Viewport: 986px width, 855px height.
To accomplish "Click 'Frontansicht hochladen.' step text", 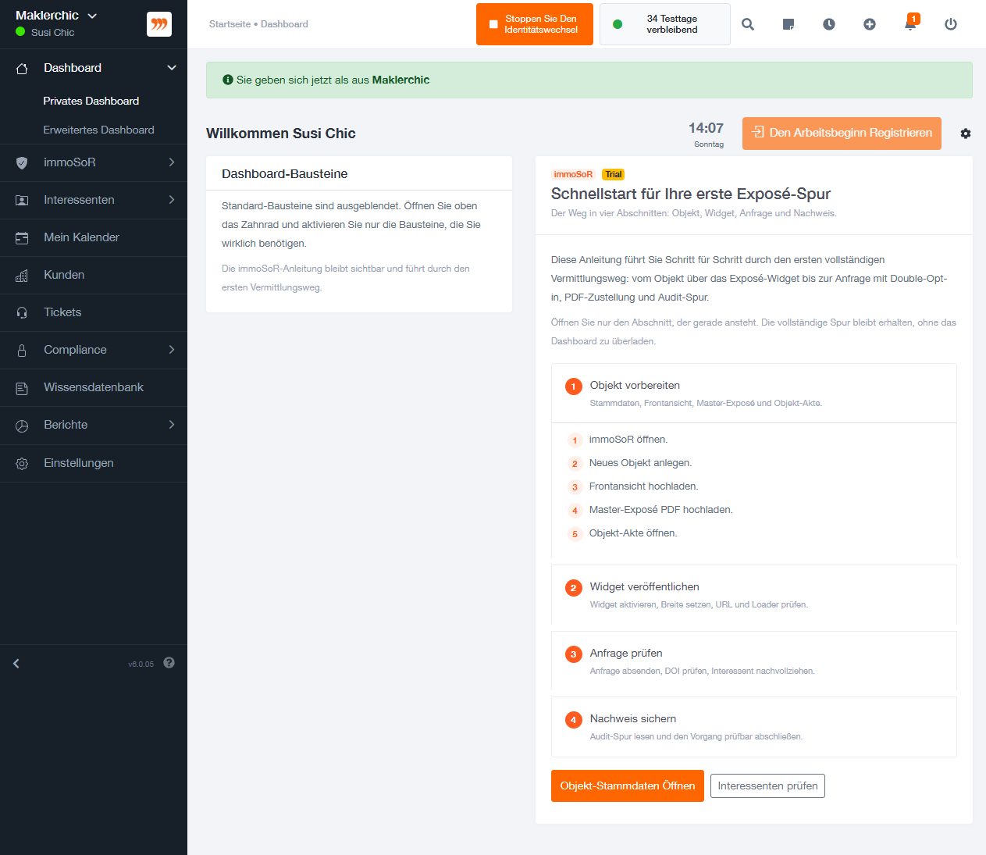I will coord(643,486).
